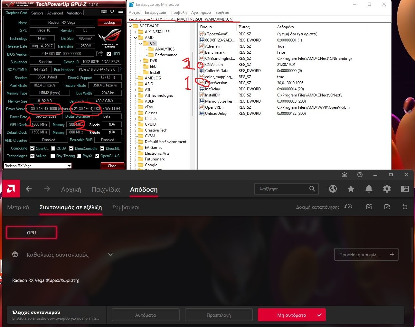Open the web browser globe icon in Radeon Software
This screenshot has height=327, width=415.
(x=333, y=189)
